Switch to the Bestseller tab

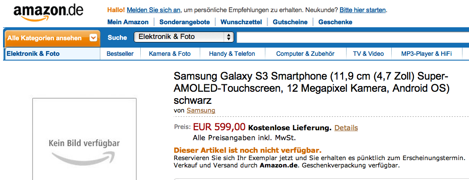(120, 54)
